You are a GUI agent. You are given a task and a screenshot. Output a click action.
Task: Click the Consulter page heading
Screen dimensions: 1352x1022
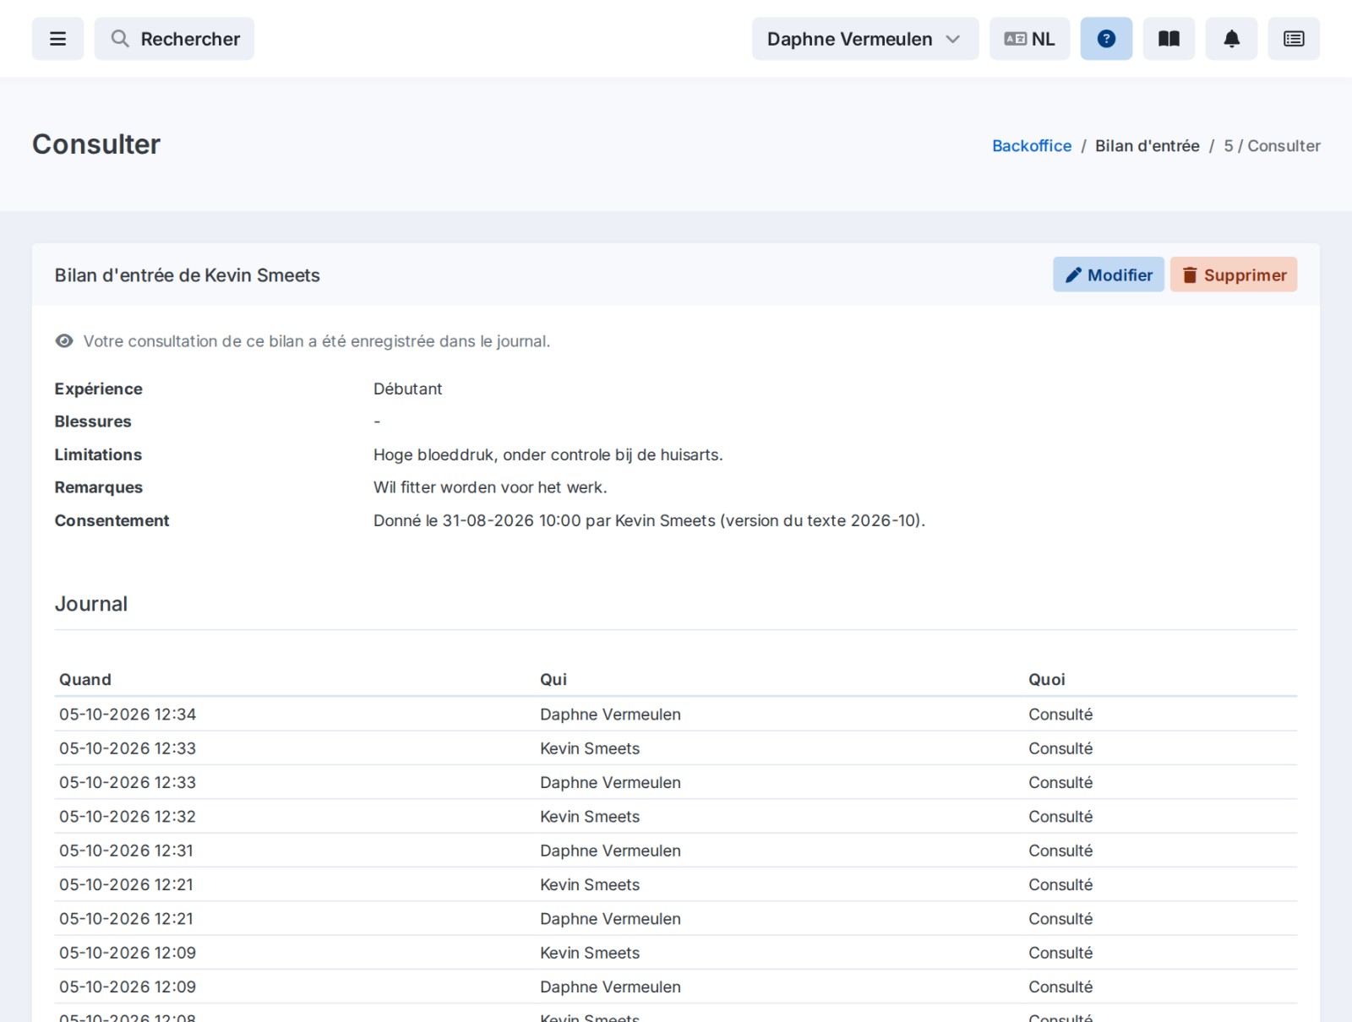96,144
